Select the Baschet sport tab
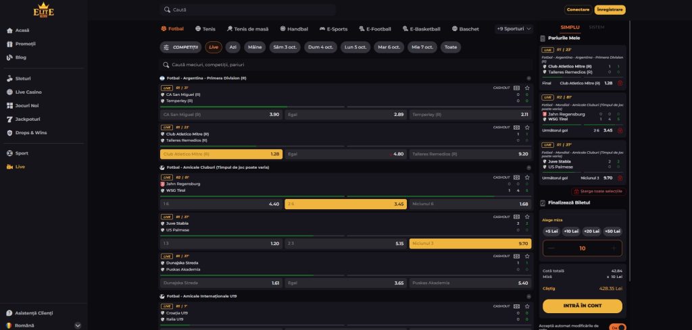The width and height of the screenshot is (692, 330). pyautogui.click(x=465, y=29)
